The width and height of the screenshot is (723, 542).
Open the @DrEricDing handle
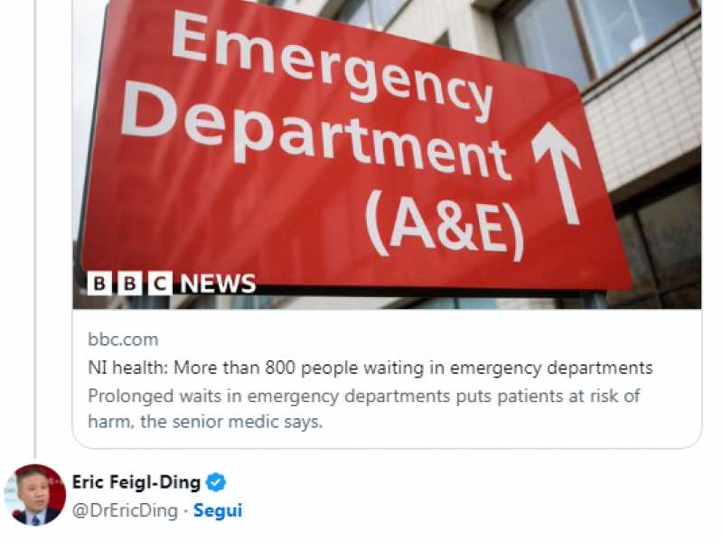click(125, 510)
